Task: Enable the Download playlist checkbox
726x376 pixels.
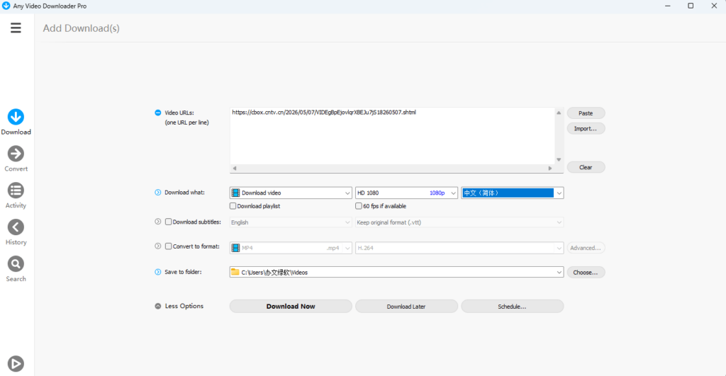Action: pos(233,206)
